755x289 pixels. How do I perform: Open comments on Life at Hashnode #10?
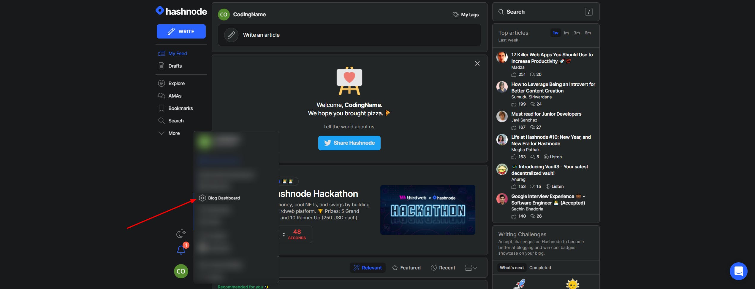[x=535, y=157]
